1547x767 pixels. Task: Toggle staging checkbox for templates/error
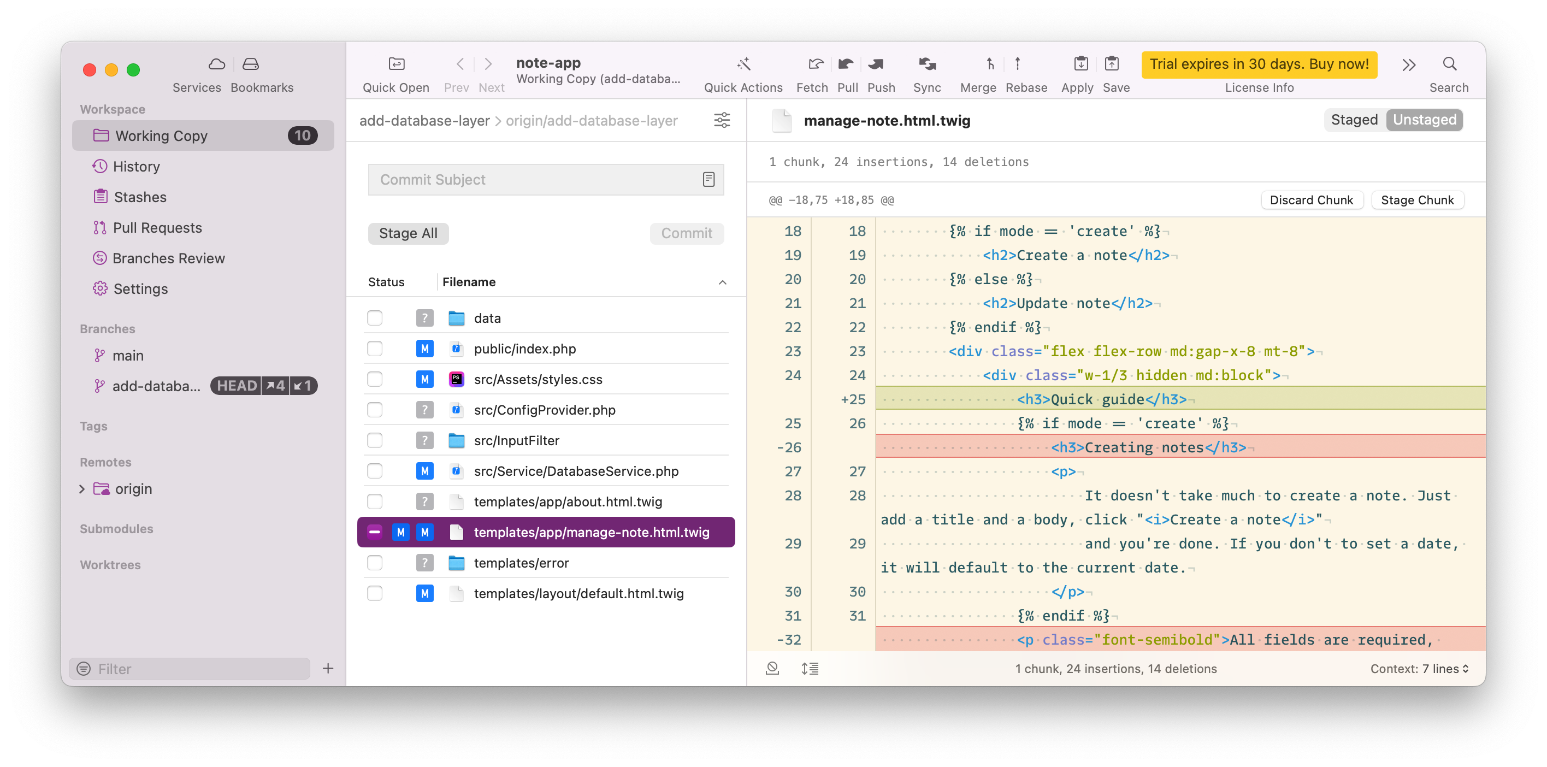point(375,563)
